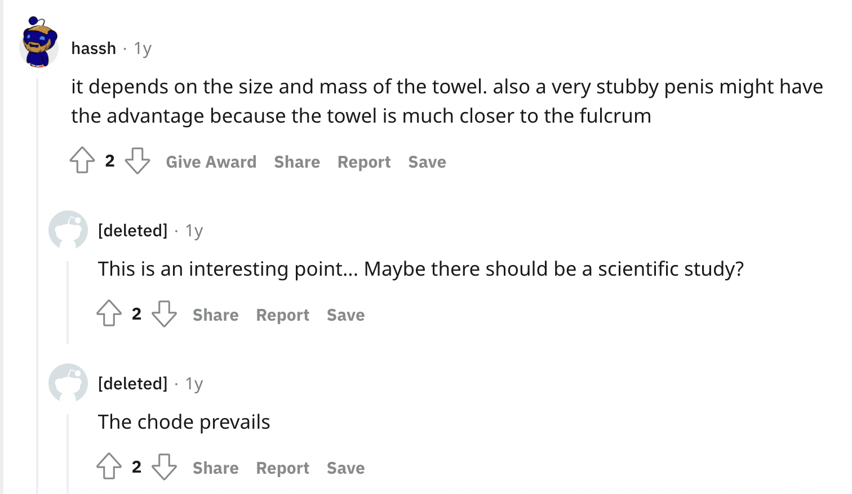Save 'The chode prevails' comment
The height and width of the screenshot is (494, 852).
click(346, 468)
